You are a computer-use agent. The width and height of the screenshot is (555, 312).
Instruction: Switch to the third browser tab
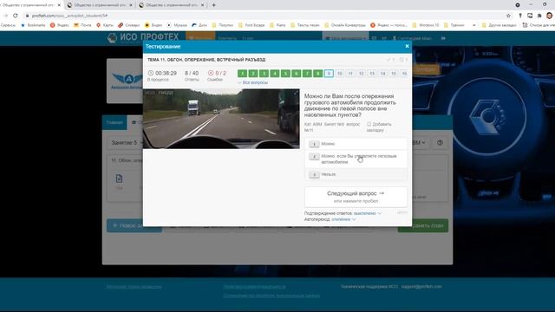(x=172, y=5)
